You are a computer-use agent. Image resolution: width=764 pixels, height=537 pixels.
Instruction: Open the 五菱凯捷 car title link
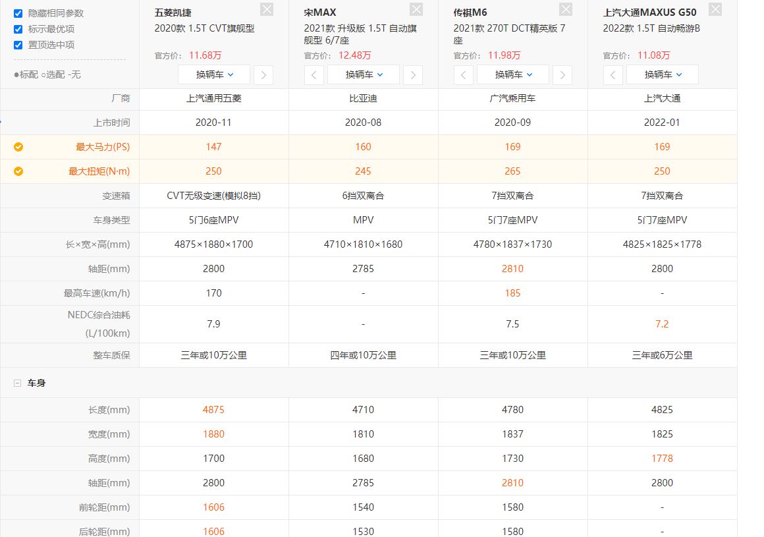[x=173, y=13]
